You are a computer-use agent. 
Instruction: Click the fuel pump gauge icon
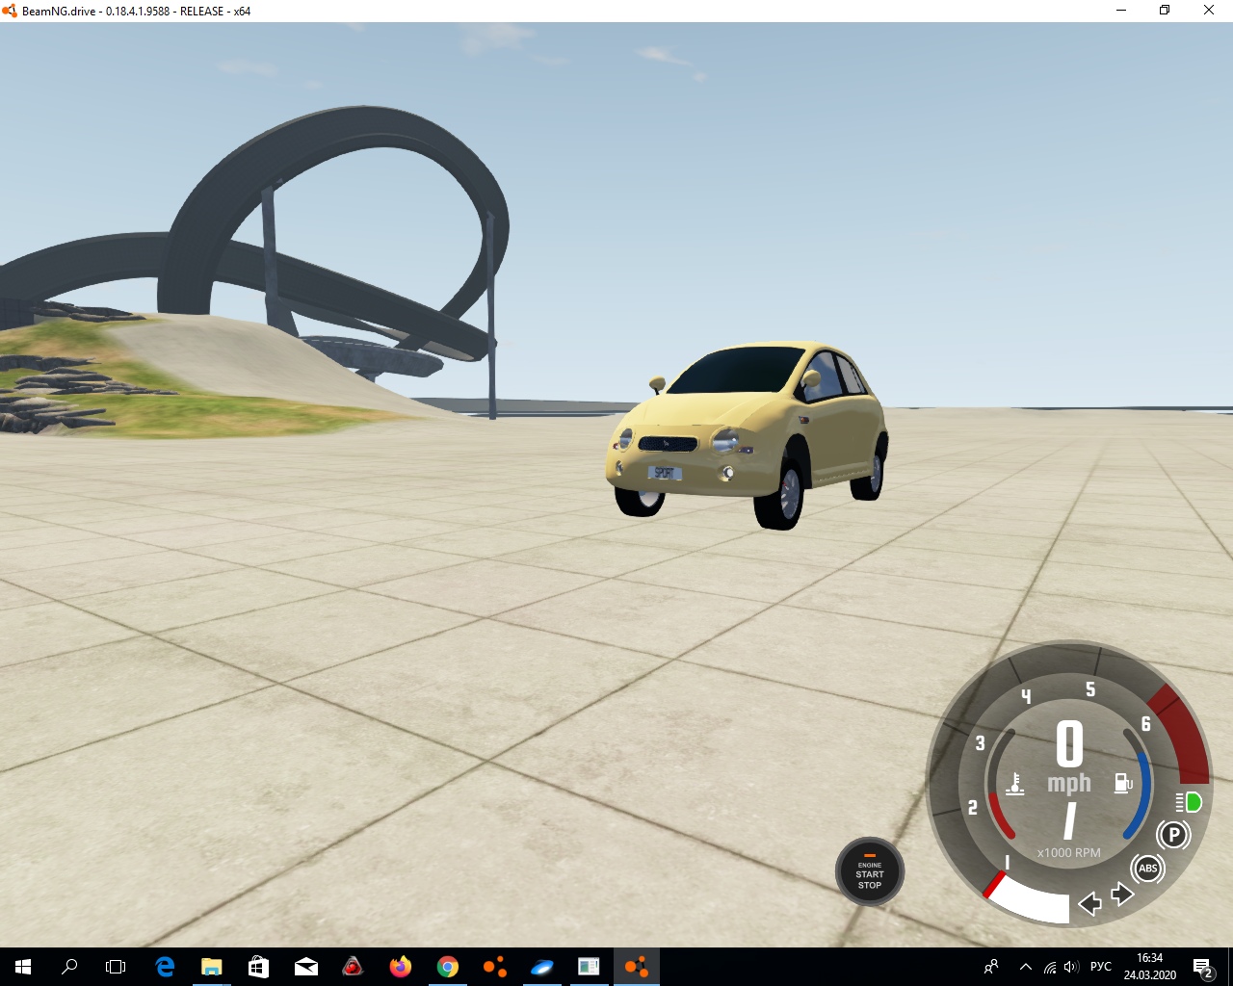pos(1123,784)
